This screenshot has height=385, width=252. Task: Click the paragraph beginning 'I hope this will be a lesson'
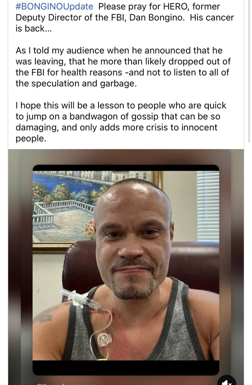point(121,122)
